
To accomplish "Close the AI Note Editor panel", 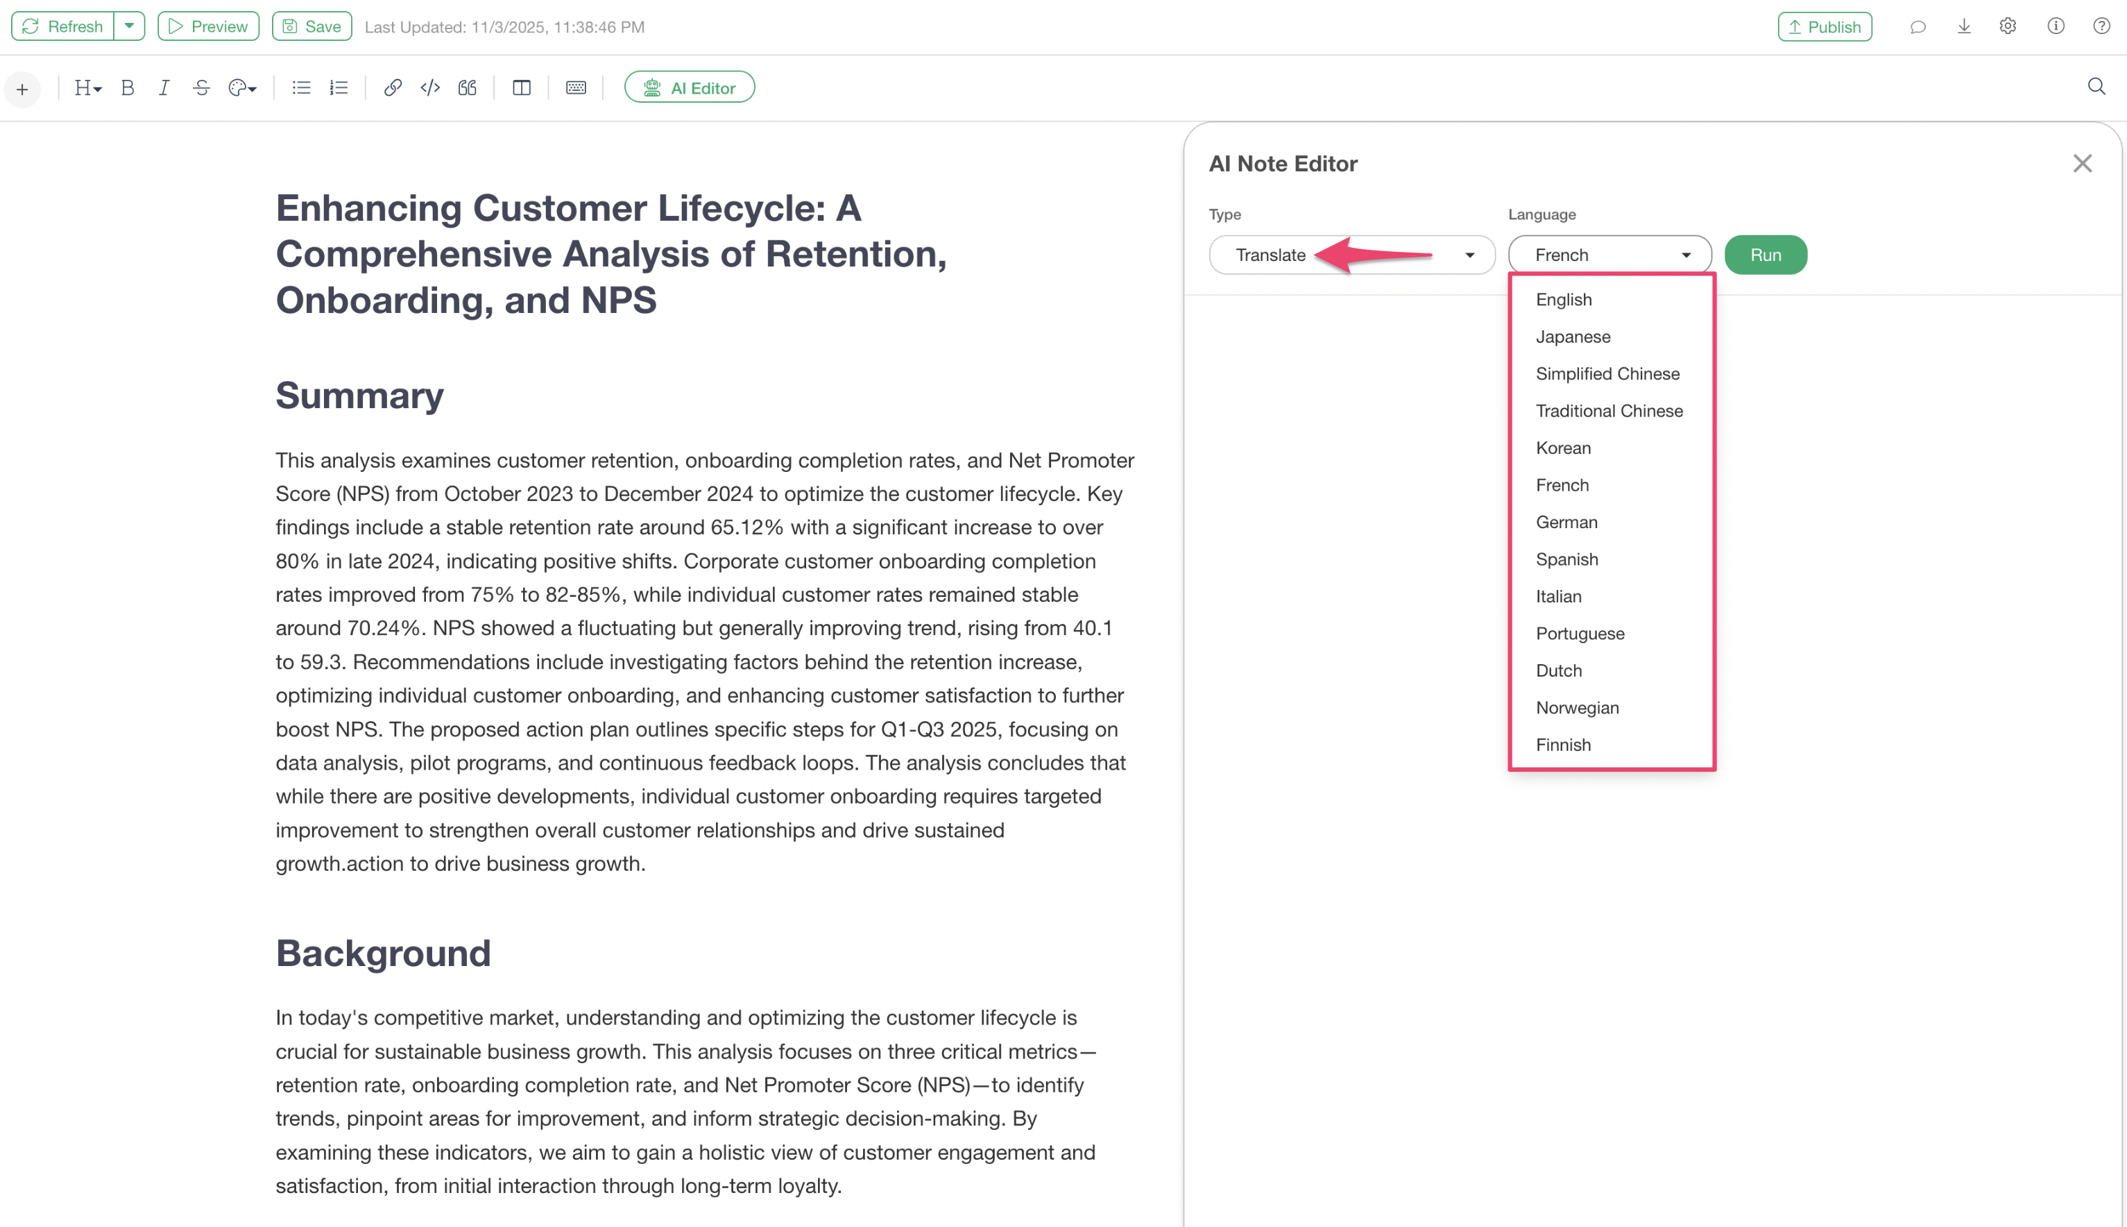I will [2081, 164].
